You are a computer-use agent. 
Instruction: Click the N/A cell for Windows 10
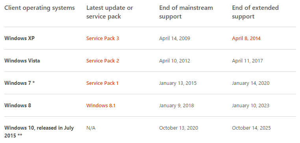(x=91, y=128)
